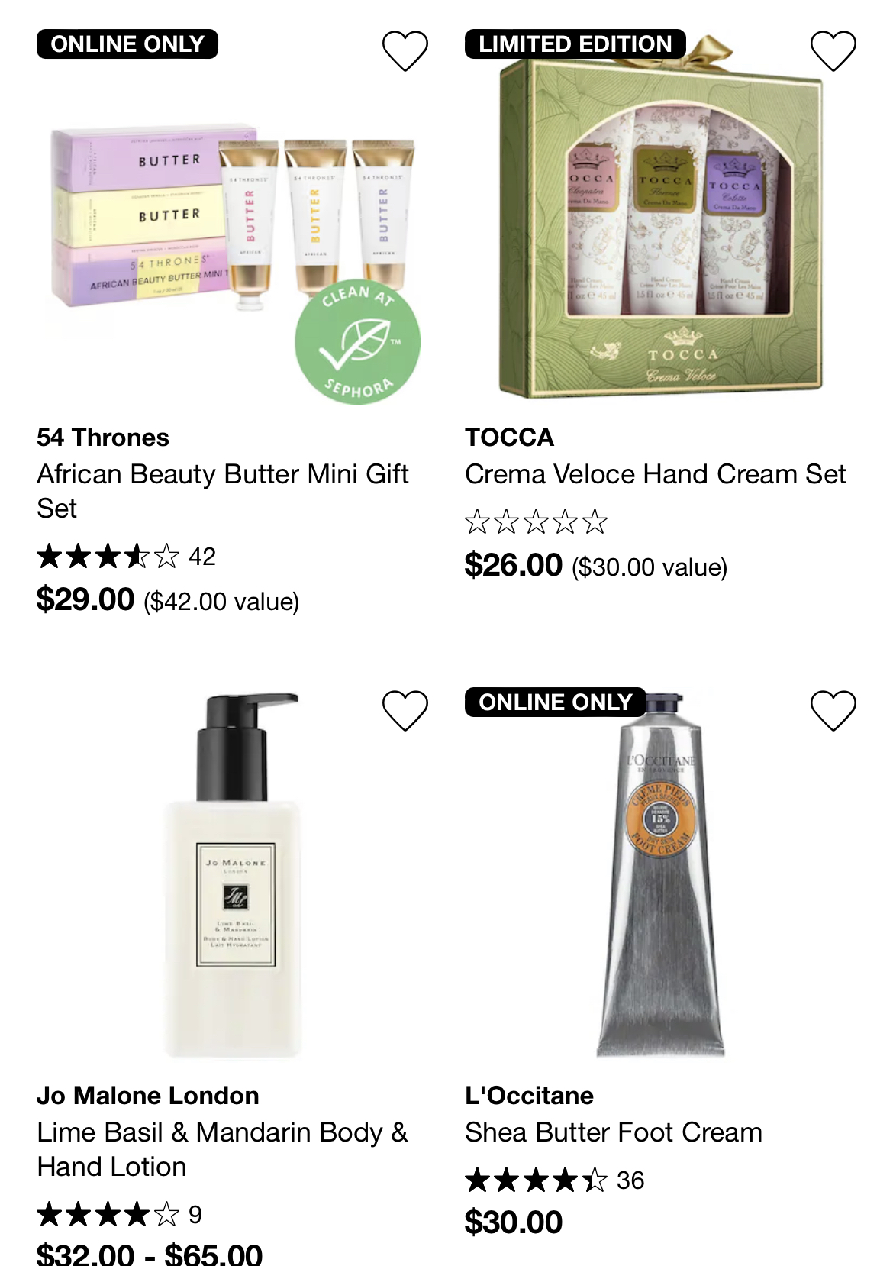View the 36 reviews rating for L'Occitane
The width and height of the screenshot is (893, 1266).
click(555, 1180)
